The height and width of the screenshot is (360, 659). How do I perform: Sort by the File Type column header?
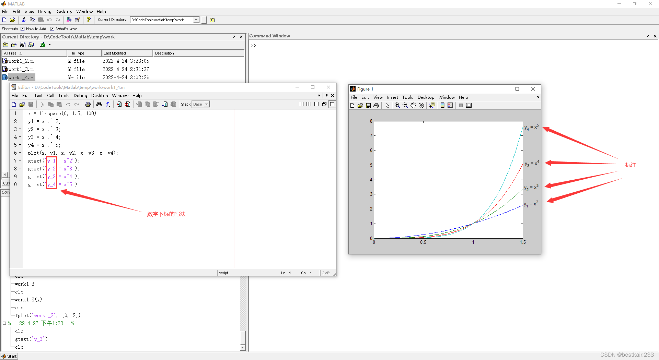pyautogui.click(x=84, y=53)
